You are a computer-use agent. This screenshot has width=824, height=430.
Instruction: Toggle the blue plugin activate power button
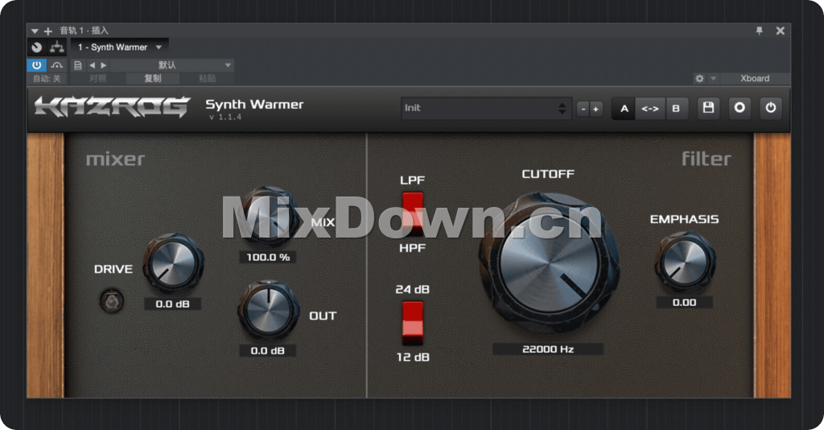tap(36, 65)
